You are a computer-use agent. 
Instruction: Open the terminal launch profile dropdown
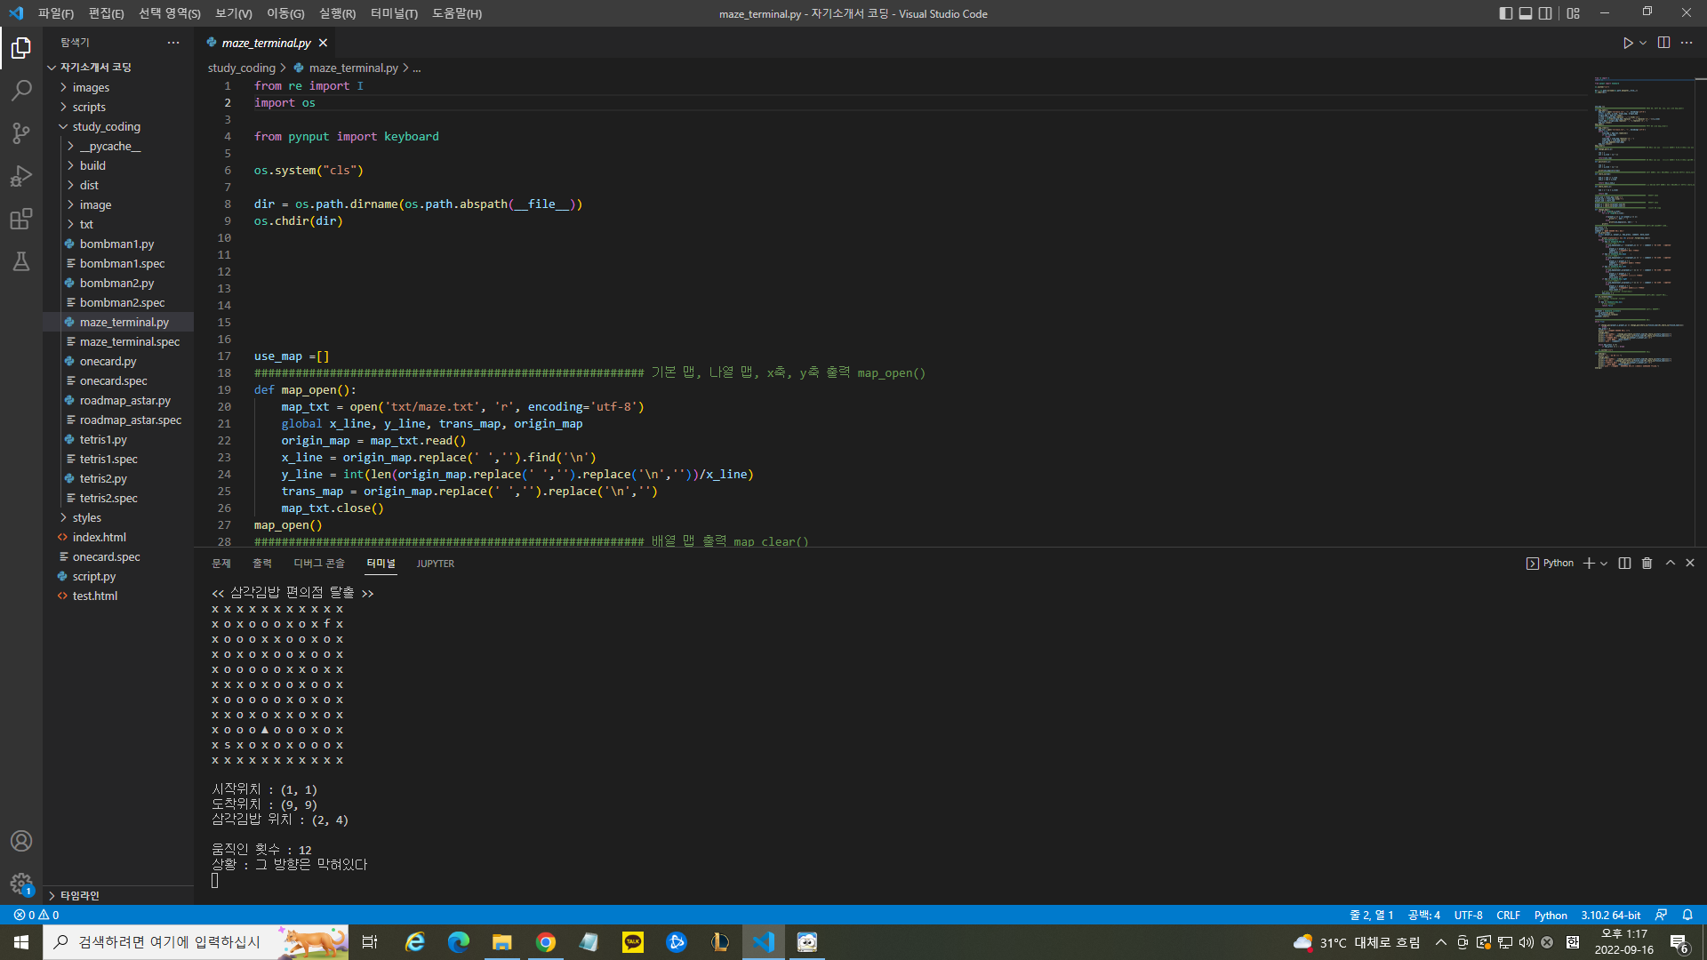click(x=1604, y=563)
